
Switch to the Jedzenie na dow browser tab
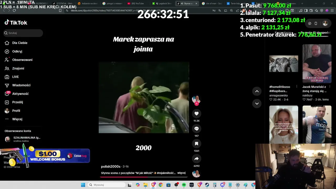click(88, 3)
